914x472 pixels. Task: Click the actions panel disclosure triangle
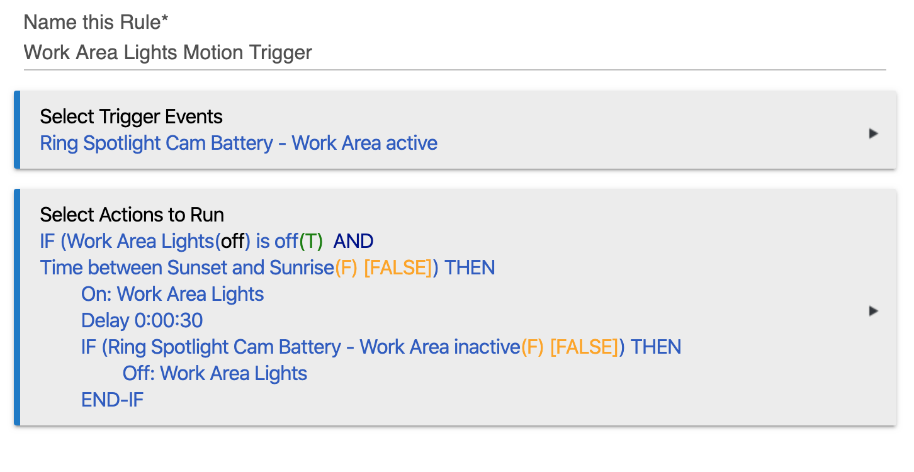click(x=874, y=310)
